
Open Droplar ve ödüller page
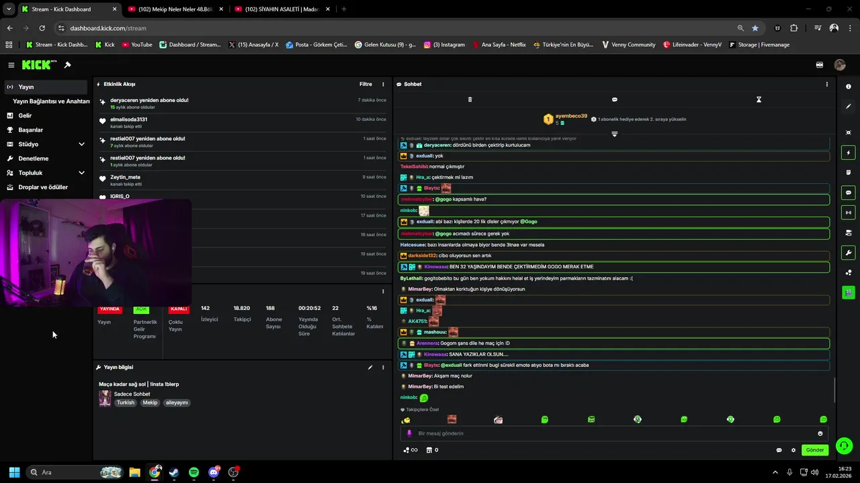click(46, 187)
